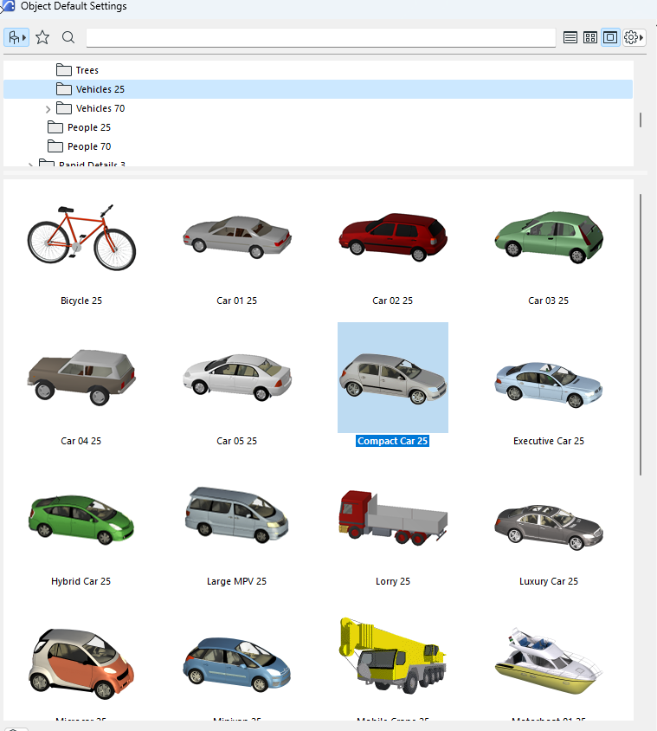Click the search magnifier icon
This screenshot has height=731, width=657.
[68, 37]
